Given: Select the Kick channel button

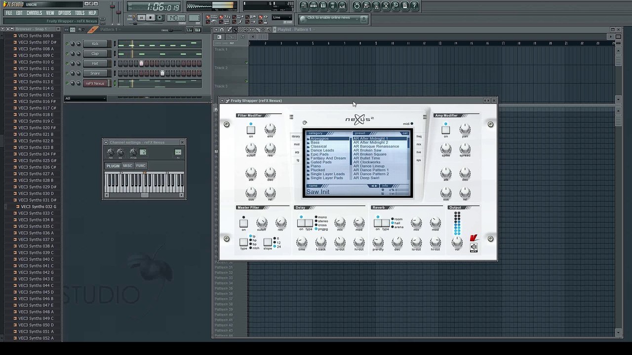Looking at the screenshot, I should [x=95, y=44].
